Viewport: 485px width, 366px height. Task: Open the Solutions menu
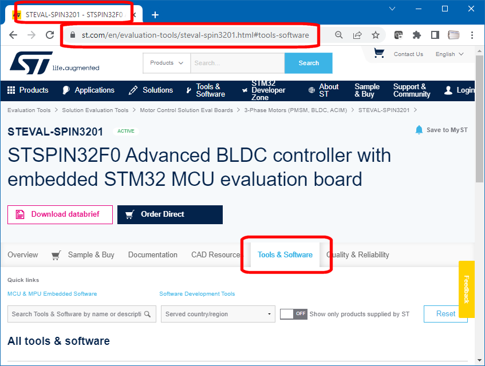point(151,90)
